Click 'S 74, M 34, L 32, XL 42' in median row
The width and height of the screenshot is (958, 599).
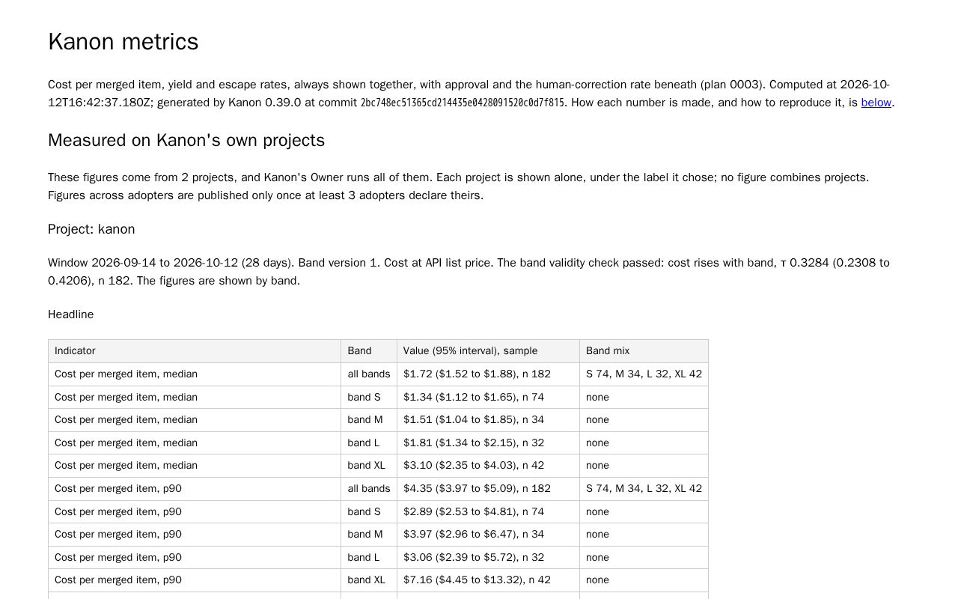pyautogui.click(x=644, y=374)
